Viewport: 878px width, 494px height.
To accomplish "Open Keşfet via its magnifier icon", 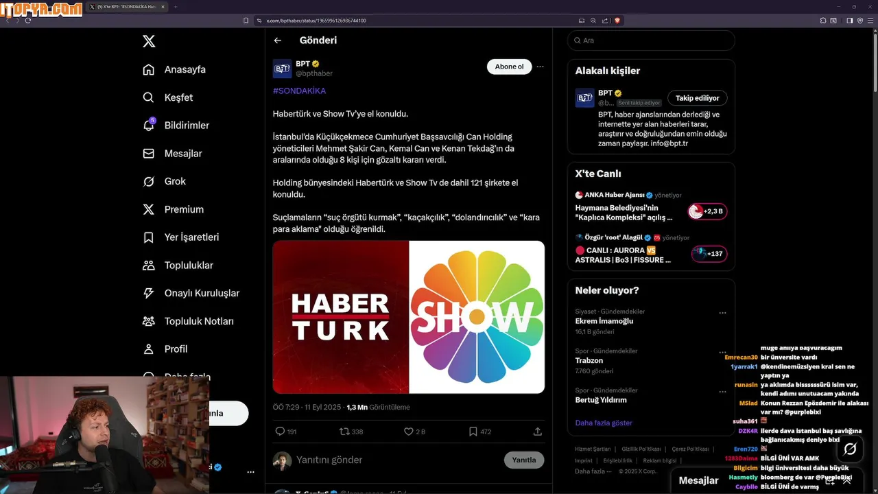I will (148, 97).
